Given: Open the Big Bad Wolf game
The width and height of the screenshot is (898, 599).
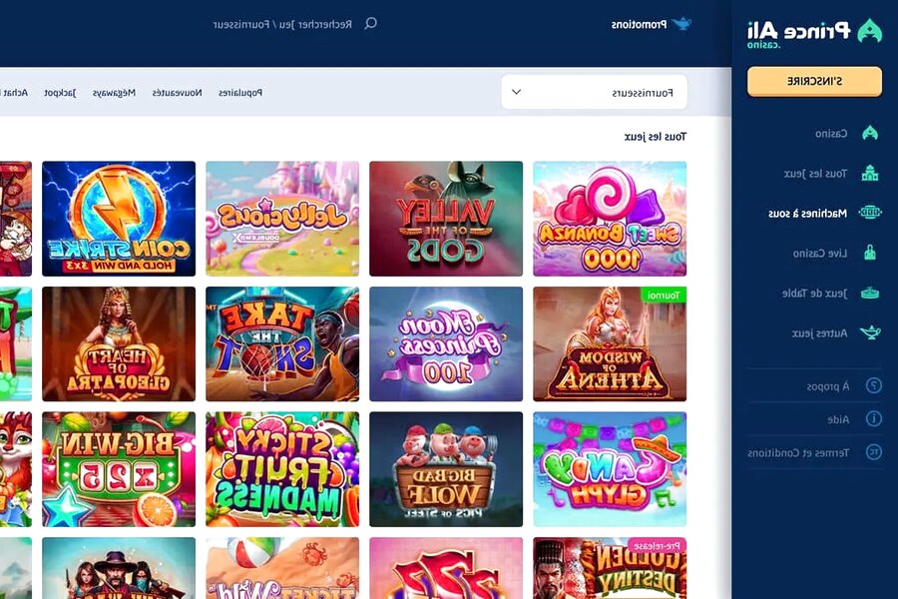Looking at the screenshot, I should 446,469.
